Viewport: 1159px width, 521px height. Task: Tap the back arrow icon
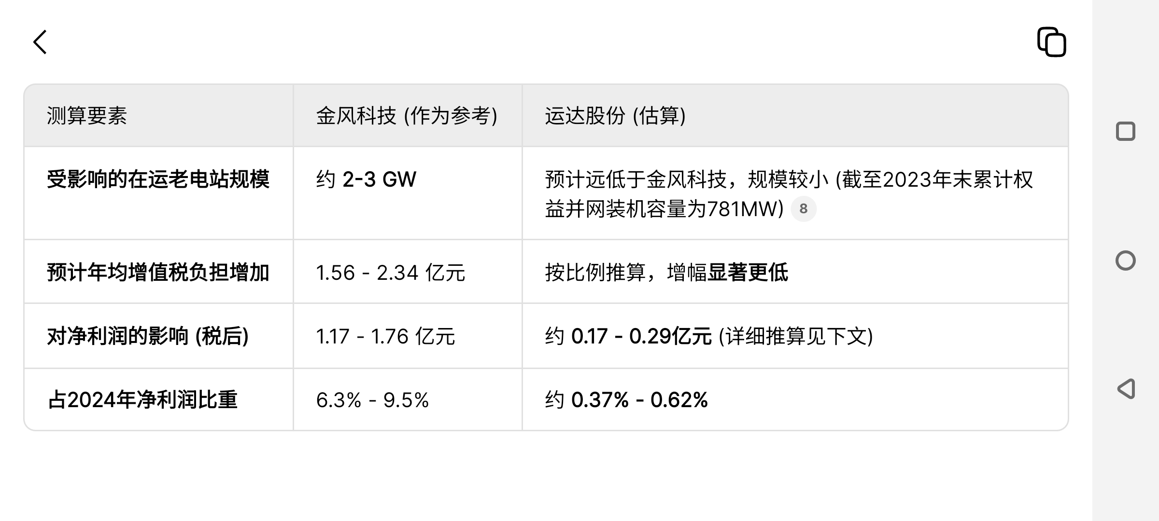click(40, 42)
